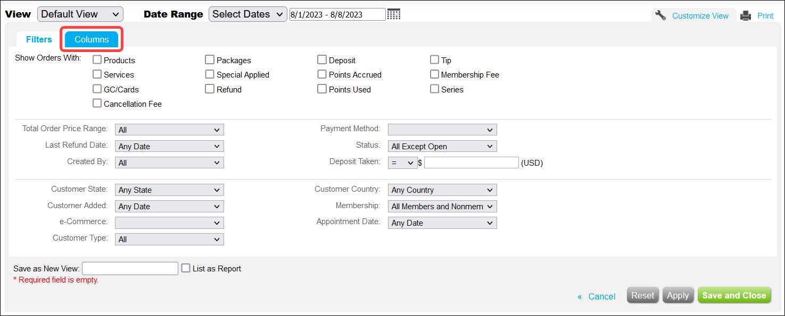Expand the Customer Country dropdown
The height and width of the screenshot is (316, 785).
(x=442, y=190)
